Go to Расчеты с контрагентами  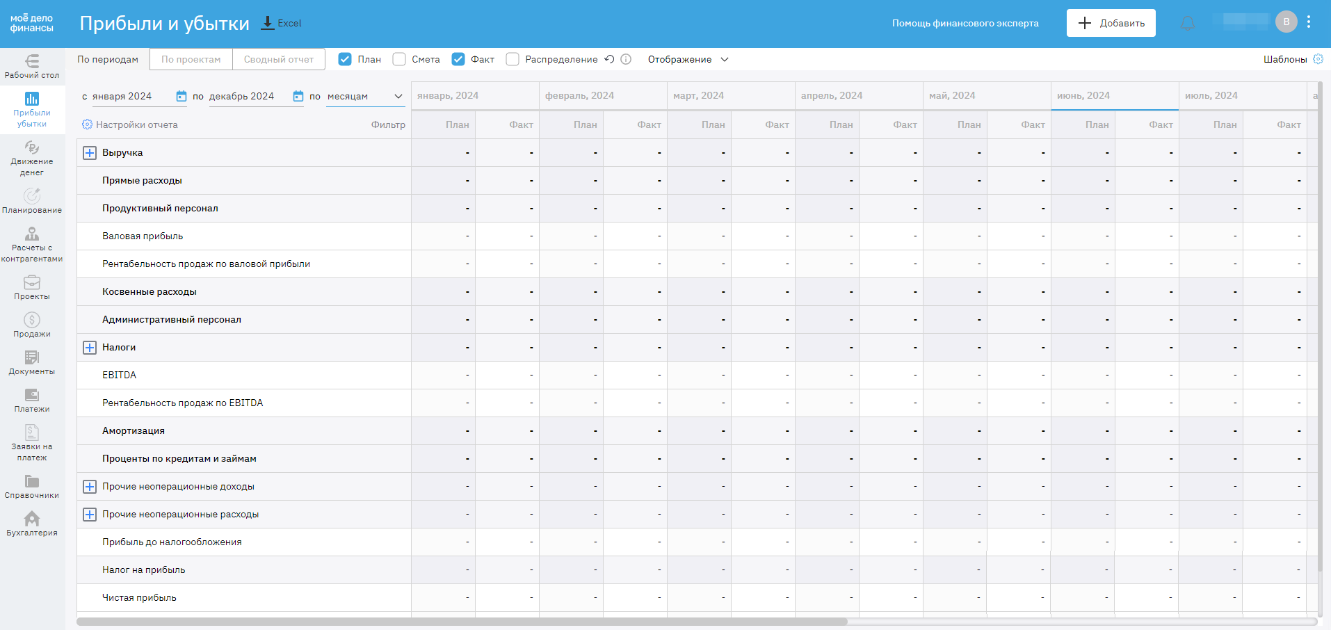click(32, 245)
